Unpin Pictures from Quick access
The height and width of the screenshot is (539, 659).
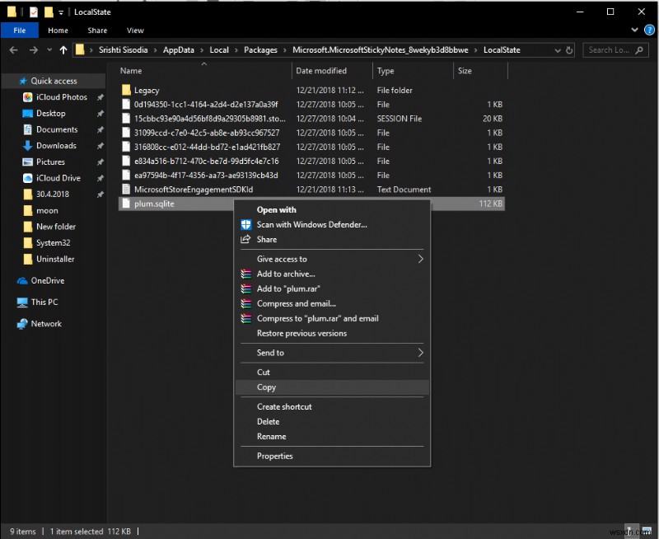pyautogui.click(x=100, y=162)
